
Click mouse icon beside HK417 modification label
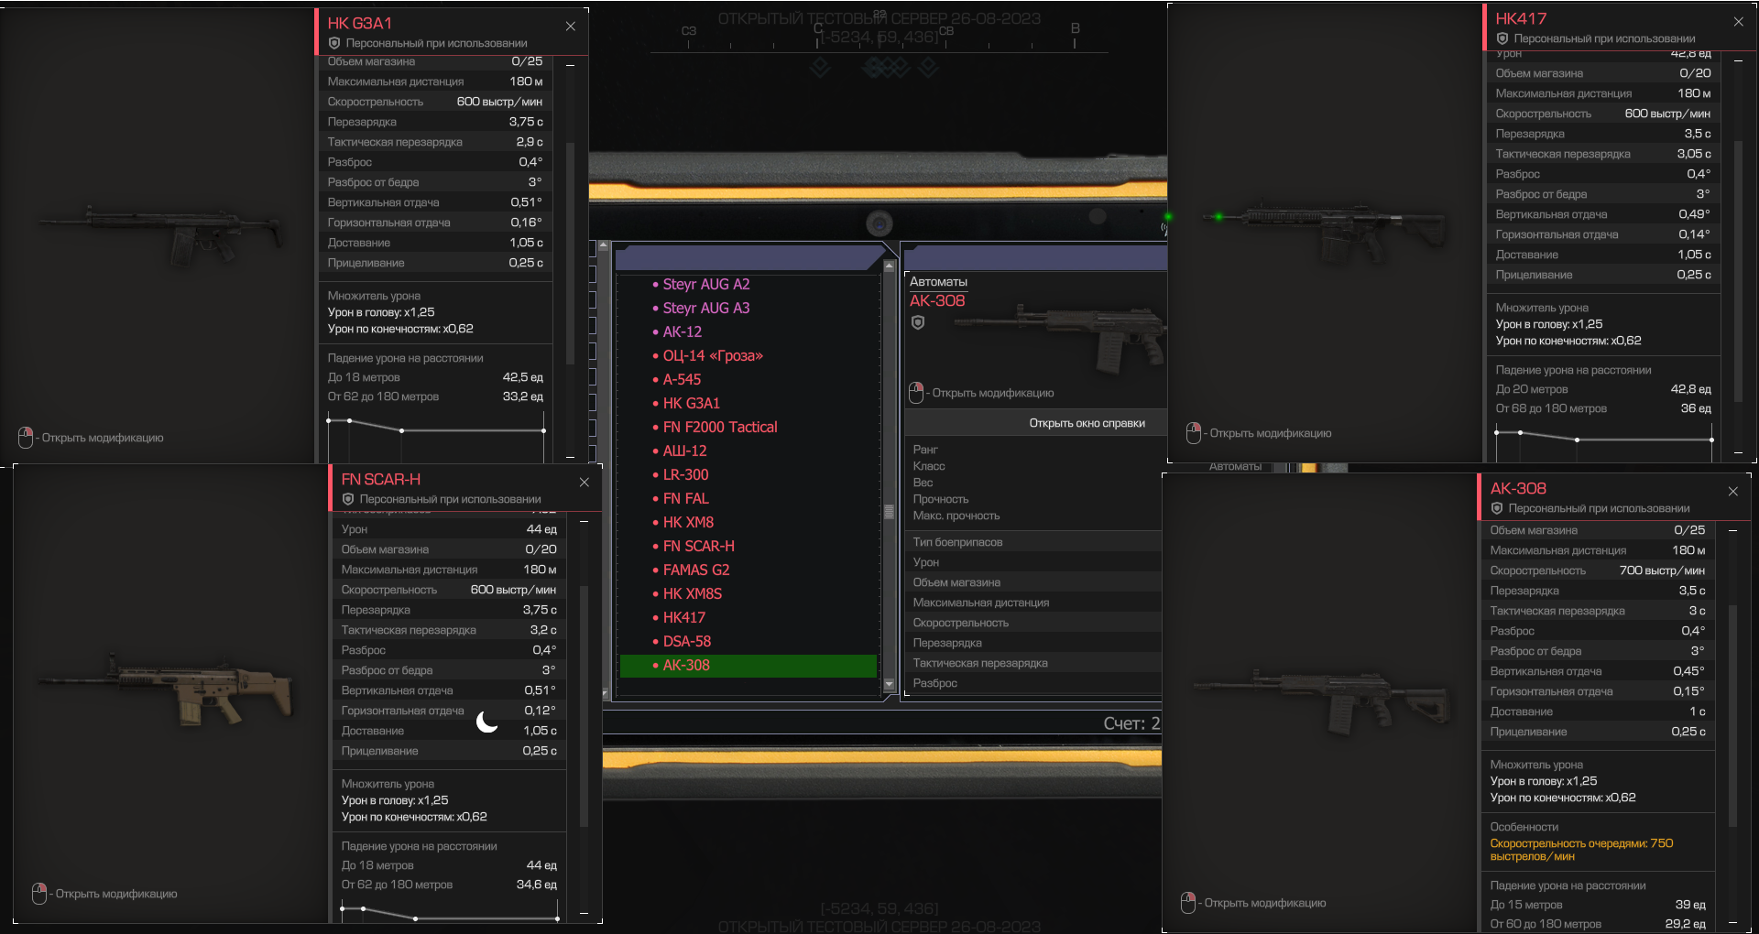(x=1194, y=433)
